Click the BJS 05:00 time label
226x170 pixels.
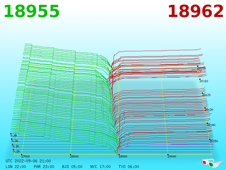click(72, 167)
